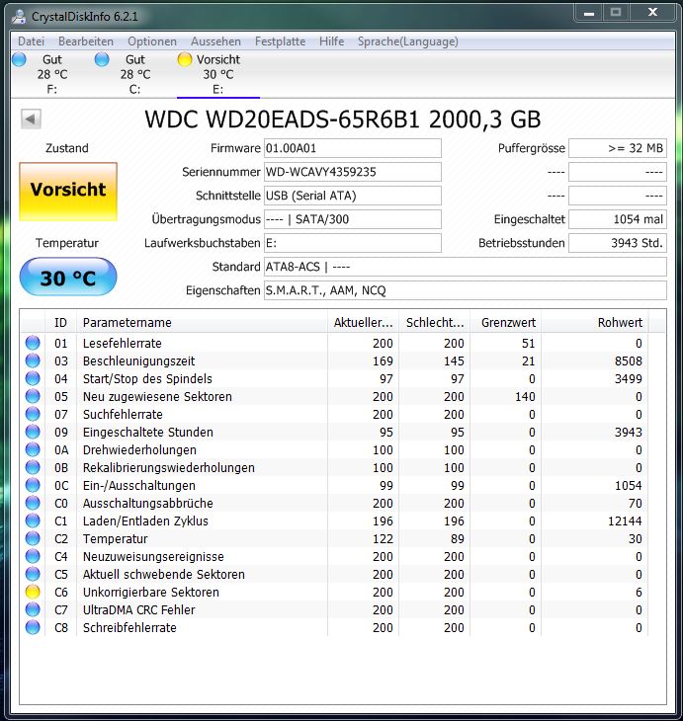The height and width of the screenshot is (721, 683).
Task: Select the Unkorrigierbare Sektoren parameter name
Action: [151, 592]
